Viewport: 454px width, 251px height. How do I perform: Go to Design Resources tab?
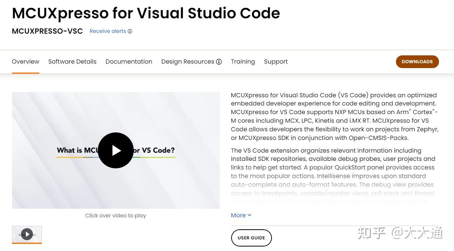(188, 62)
